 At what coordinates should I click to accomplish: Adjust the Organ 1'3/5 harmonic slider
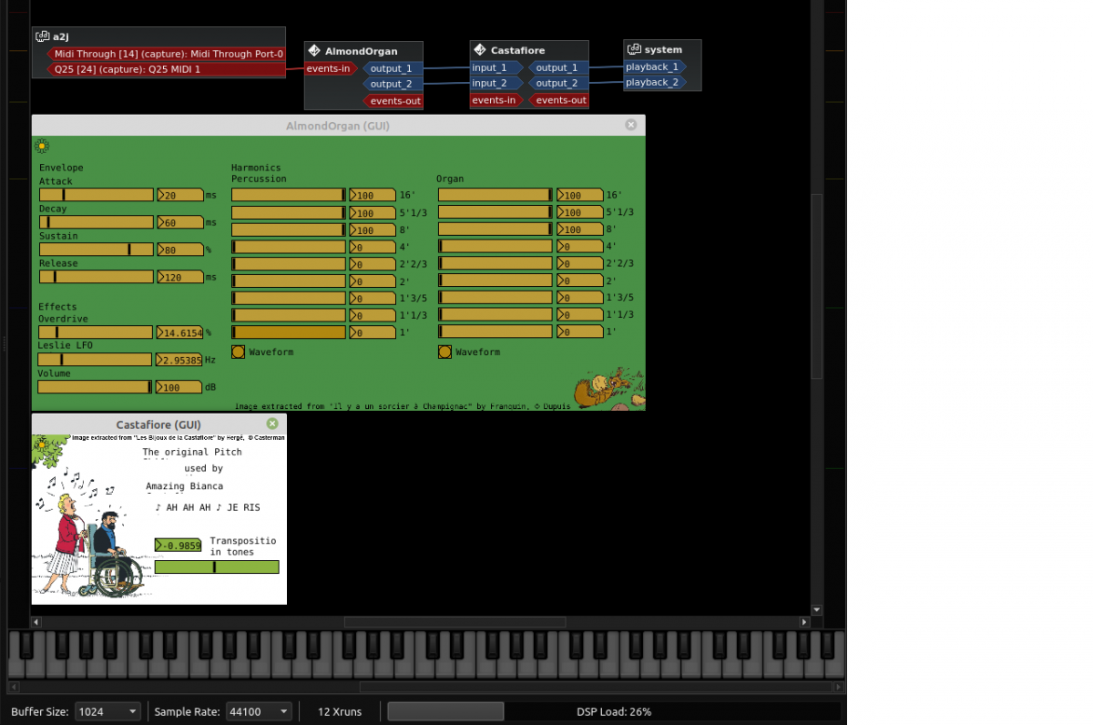click(495, 298)
